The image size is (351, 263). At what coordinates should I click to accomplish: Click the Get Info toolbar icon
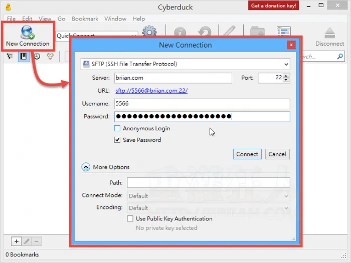180,31
